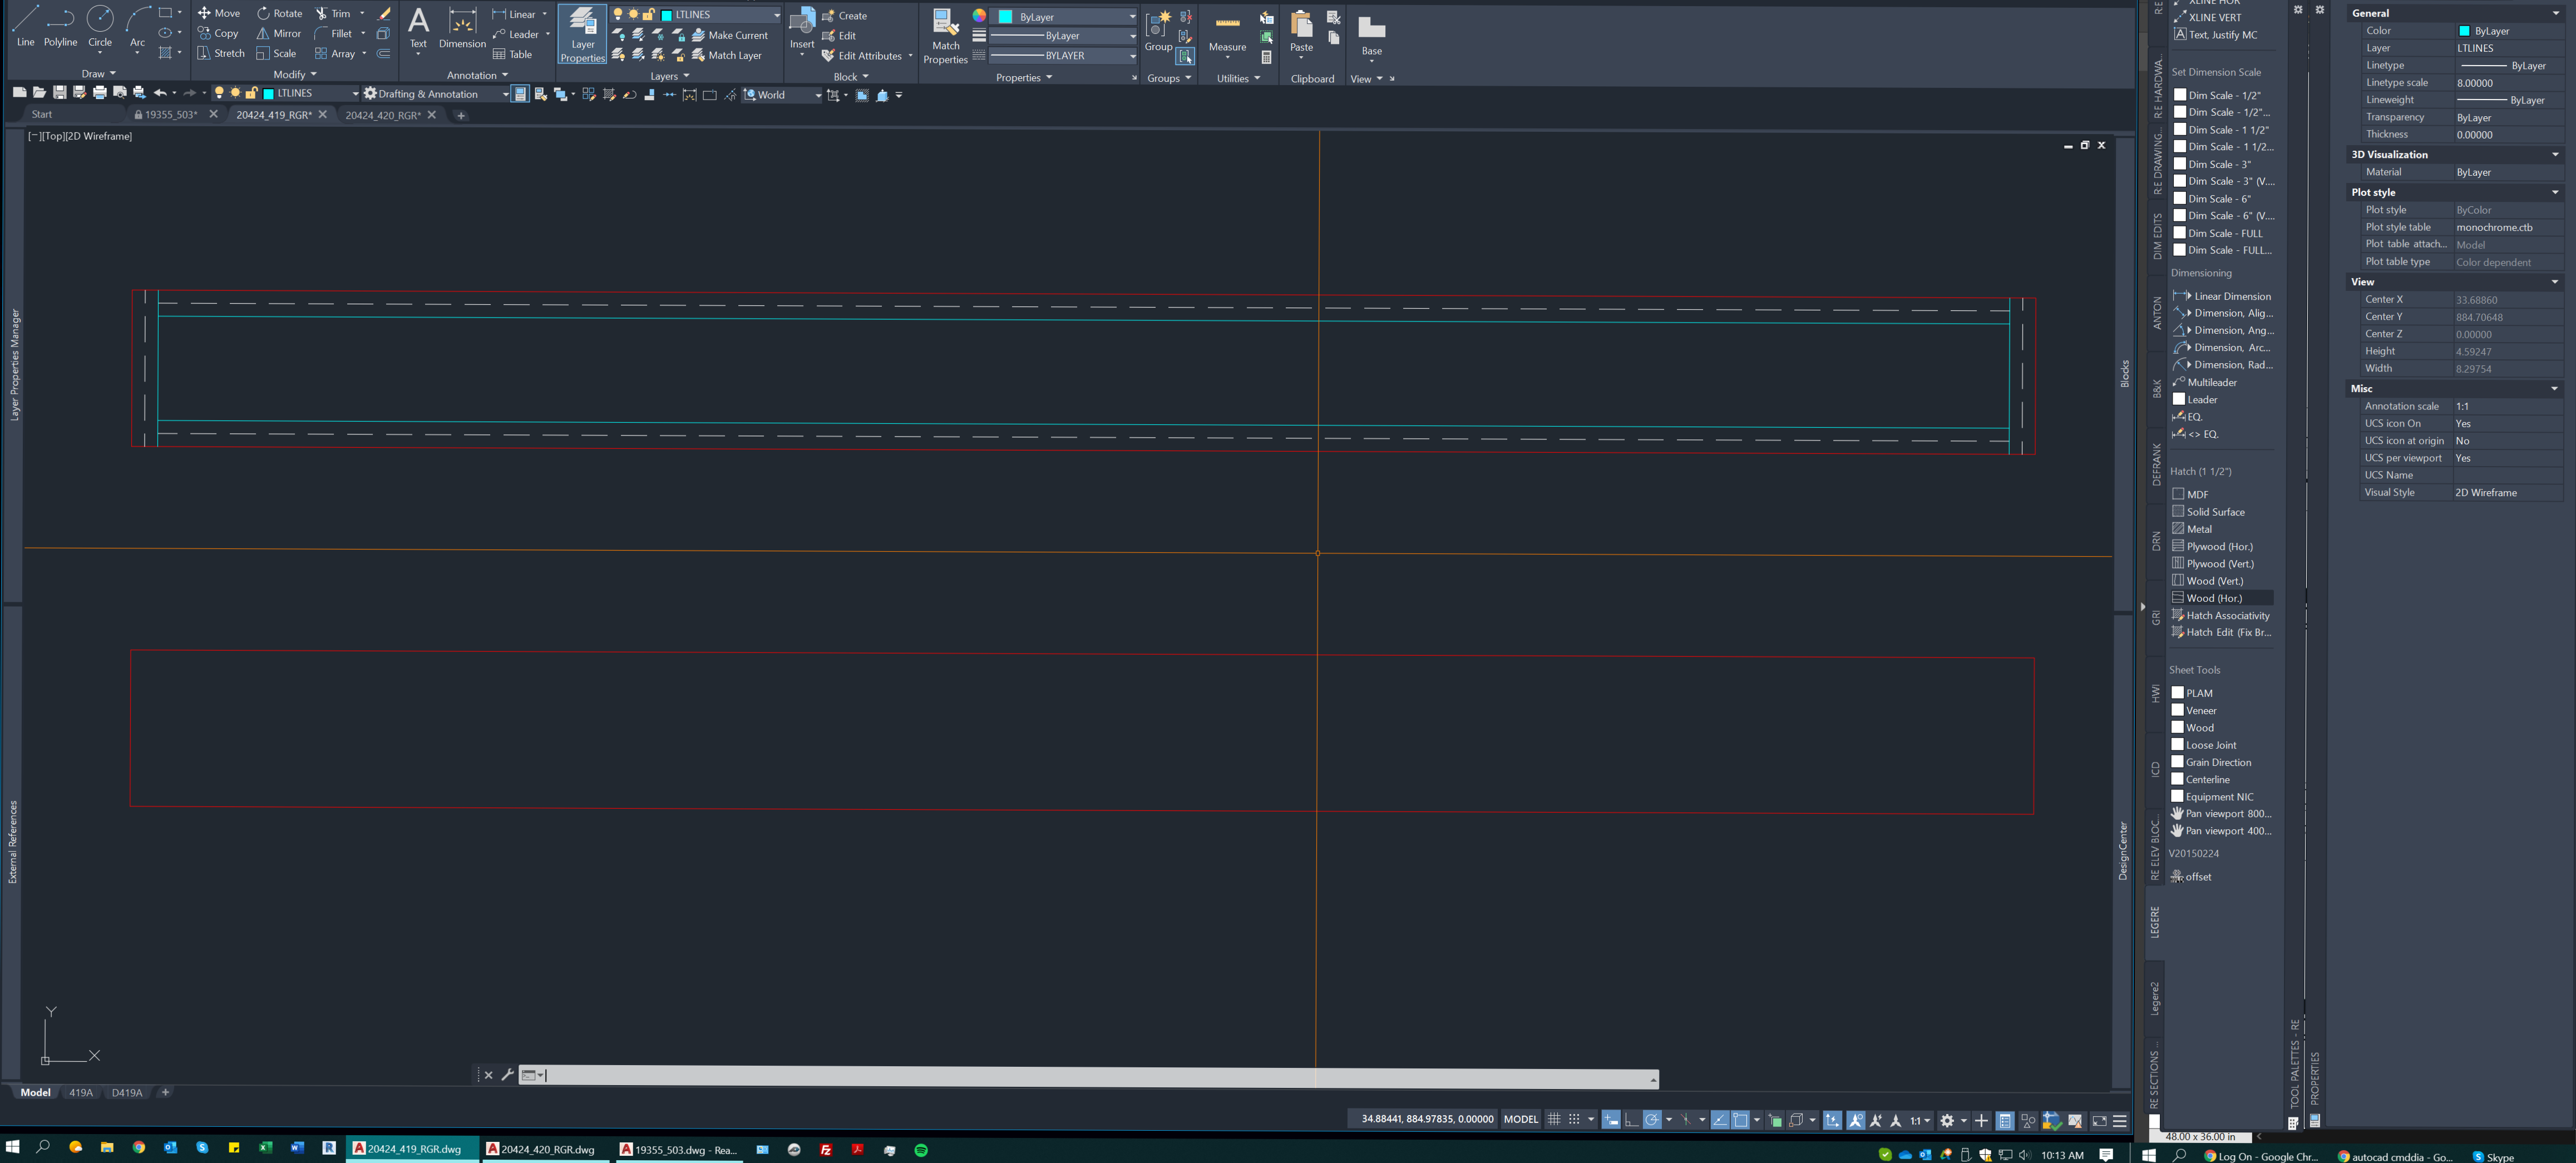Viewport: 2576px width, 1163px height.
Task: Toggle annotation visibility in status bar
Action: tap(1855, 1120)
